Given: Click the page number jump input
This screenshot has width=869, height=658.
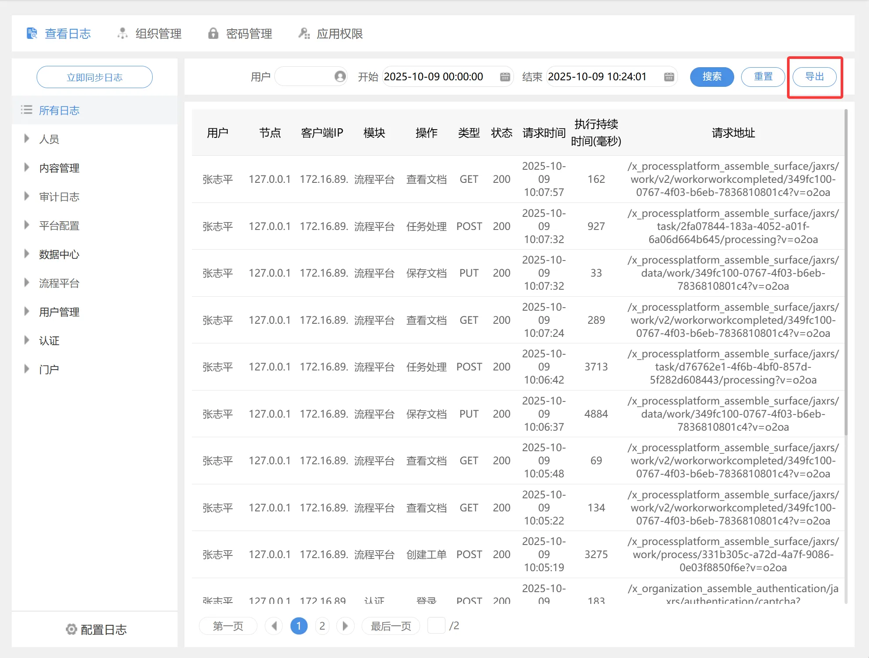Looking at the screenshot, I should (x=436, y=626).
